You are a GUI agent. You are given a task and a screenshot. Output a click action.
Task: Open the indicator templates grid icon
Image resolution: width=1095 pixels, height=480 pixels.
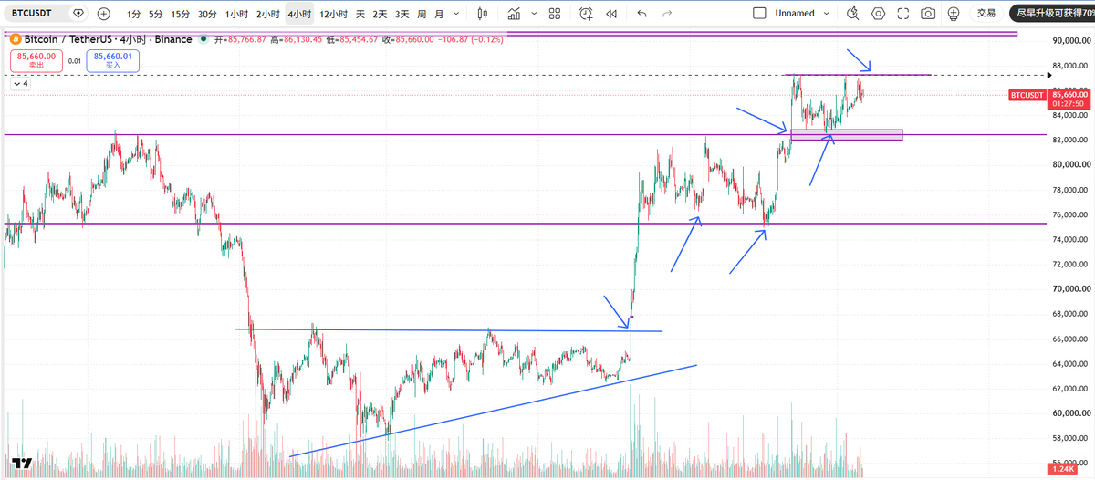(x=555, y=14)
